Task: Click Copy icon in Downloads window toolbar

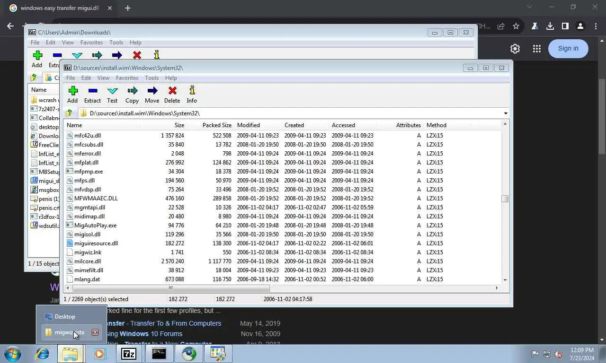Action: tap(97, 55)
